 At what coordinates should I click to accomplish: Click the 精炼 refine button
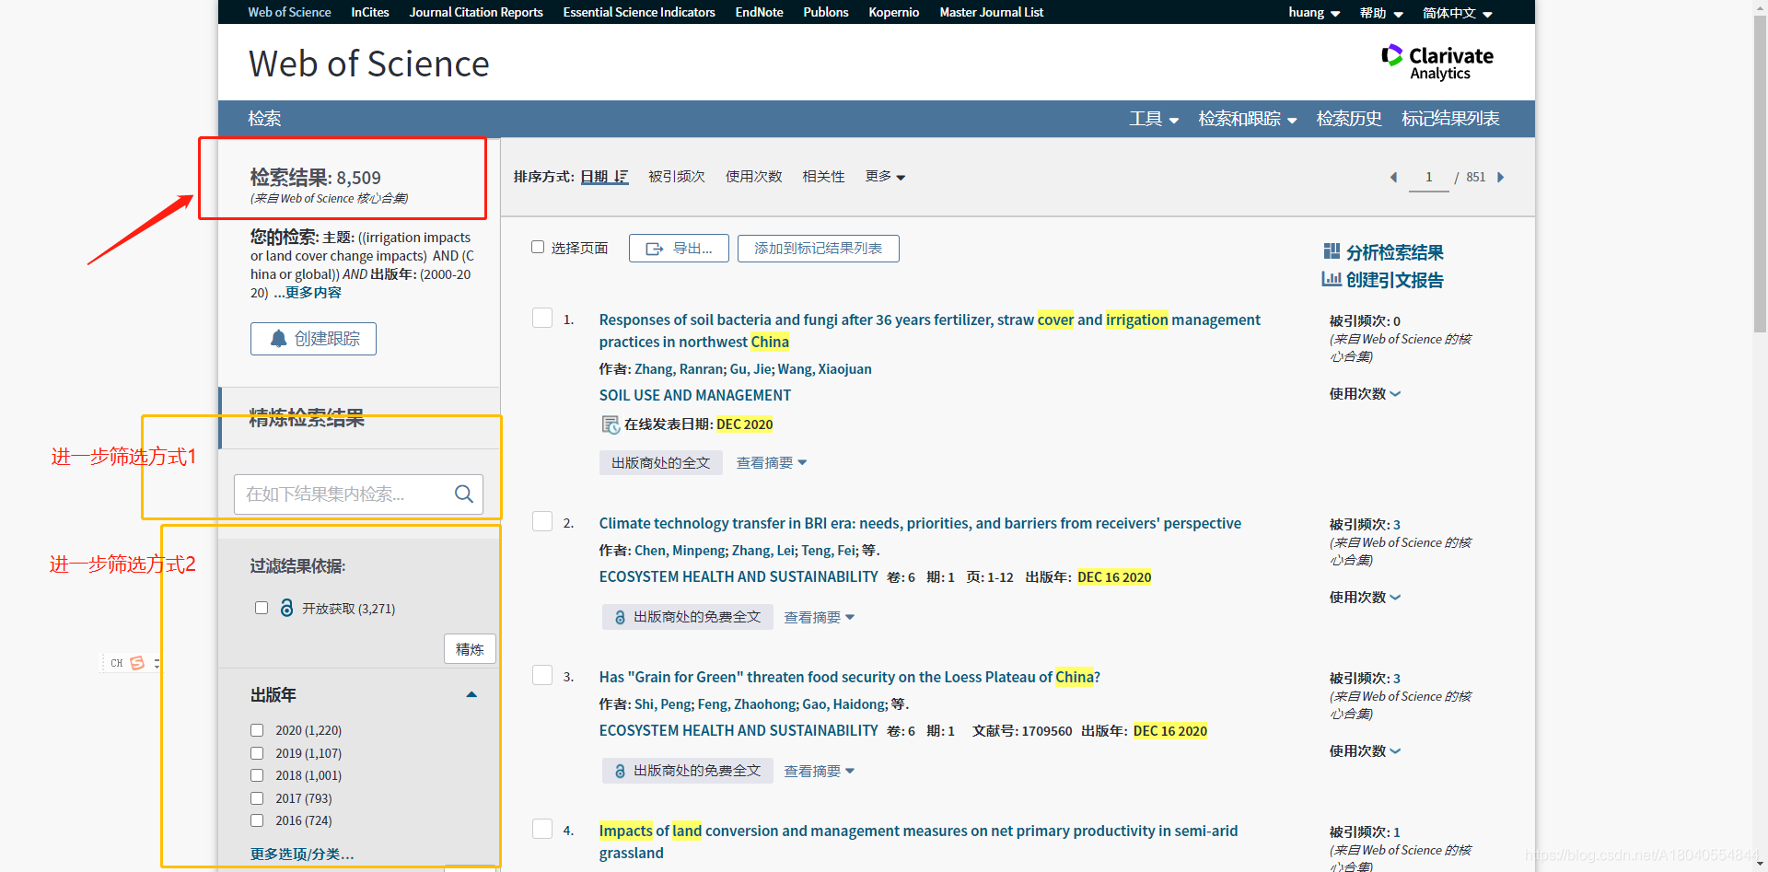click(x=470, y=649)
